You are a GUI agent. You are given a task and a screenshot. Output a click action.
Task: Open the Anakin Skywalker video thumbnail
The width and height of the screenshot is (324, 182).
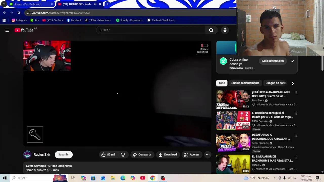(233, 100)
